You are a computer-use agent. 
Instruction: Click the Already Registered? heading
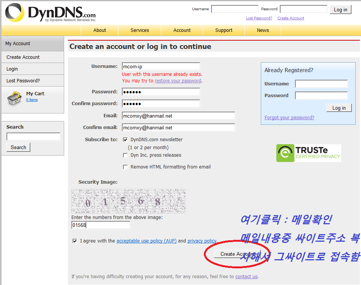click(289, 70)
